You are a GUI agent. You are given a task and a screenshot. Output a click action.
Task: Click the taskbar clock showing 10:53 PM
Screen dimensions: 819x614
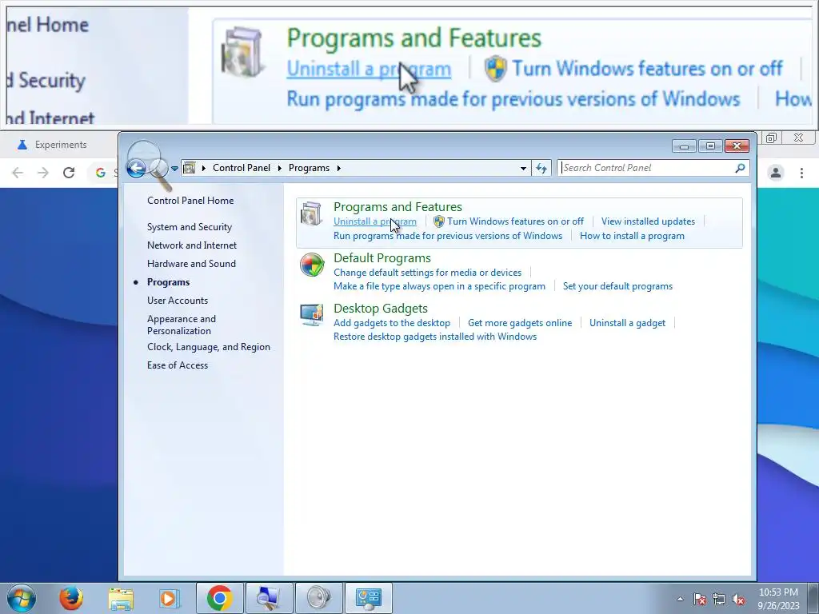pos(778,599)
